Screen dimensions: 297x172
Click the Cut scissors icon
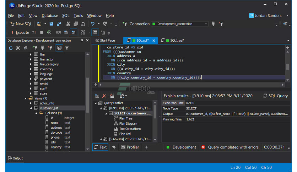[68, 24]
